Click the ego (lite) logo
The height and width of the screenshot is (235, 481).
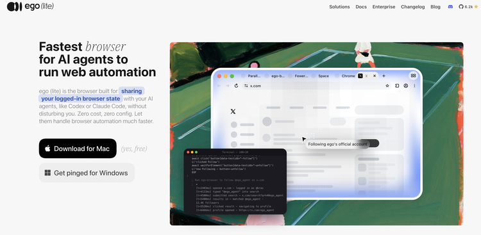pos(30,6)
